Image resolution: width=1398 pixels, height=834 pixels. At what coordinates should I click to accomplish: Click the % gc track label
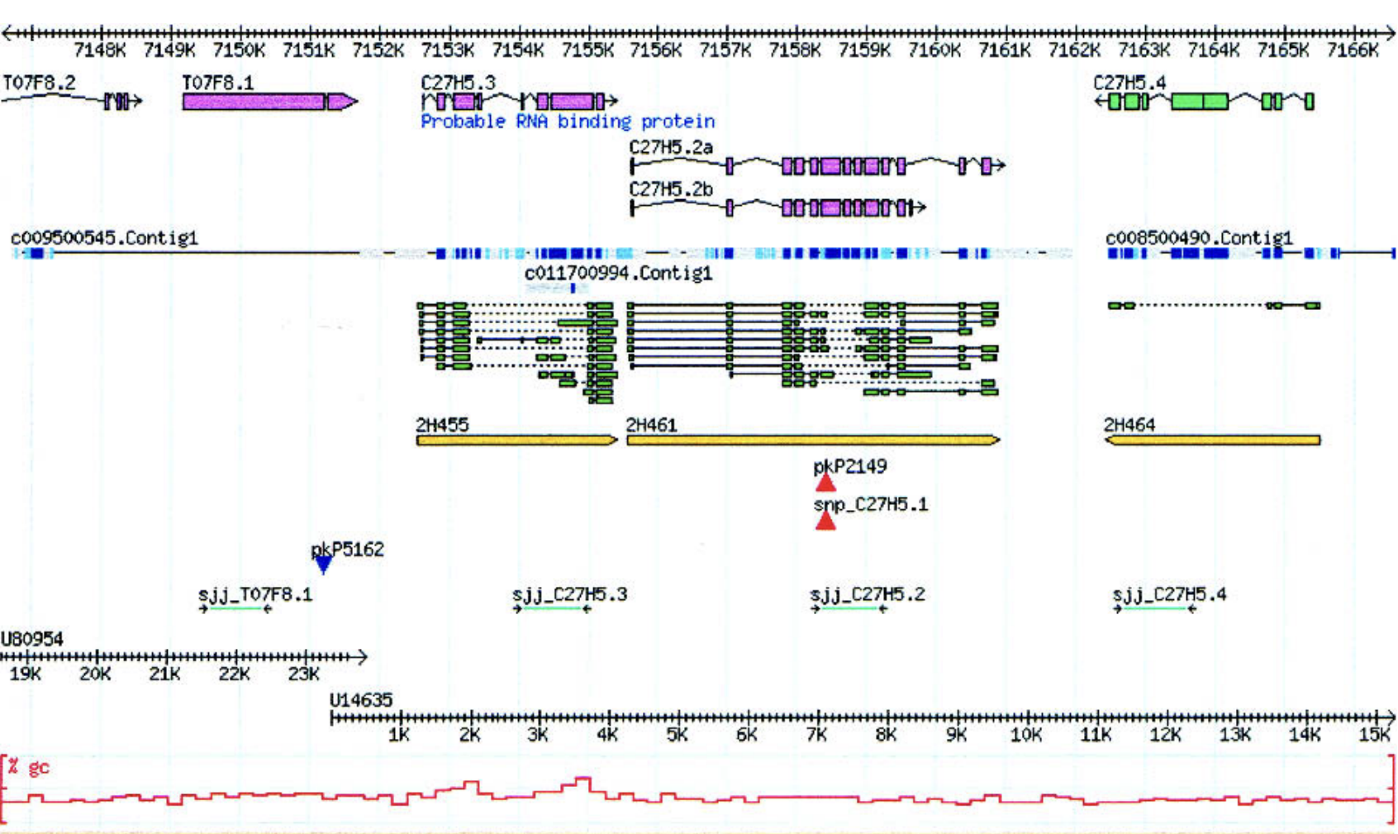(29, 767)
